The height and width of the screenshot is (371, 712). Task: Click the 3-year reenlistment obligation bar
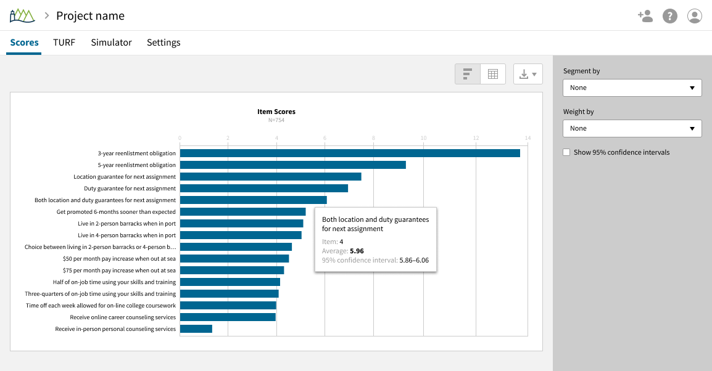[x=350, y=153]
